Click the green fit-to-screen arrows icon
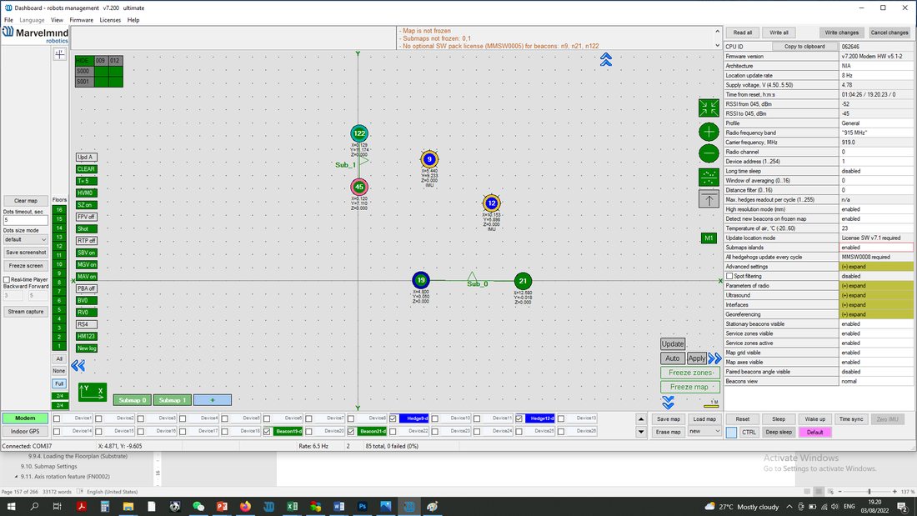 click(709, 108)
